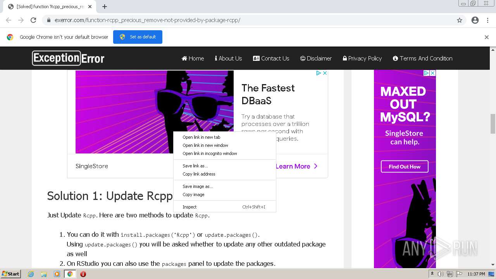Show hidden tray icons arrow
Screen dimensions: 496x279
[432, 274]
